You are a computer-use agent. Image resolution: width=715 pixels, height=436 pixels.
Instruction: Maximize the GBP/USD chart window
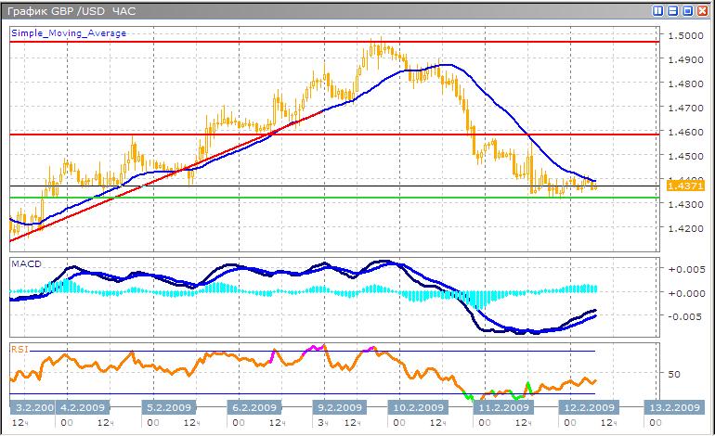(x=688, y=10)
